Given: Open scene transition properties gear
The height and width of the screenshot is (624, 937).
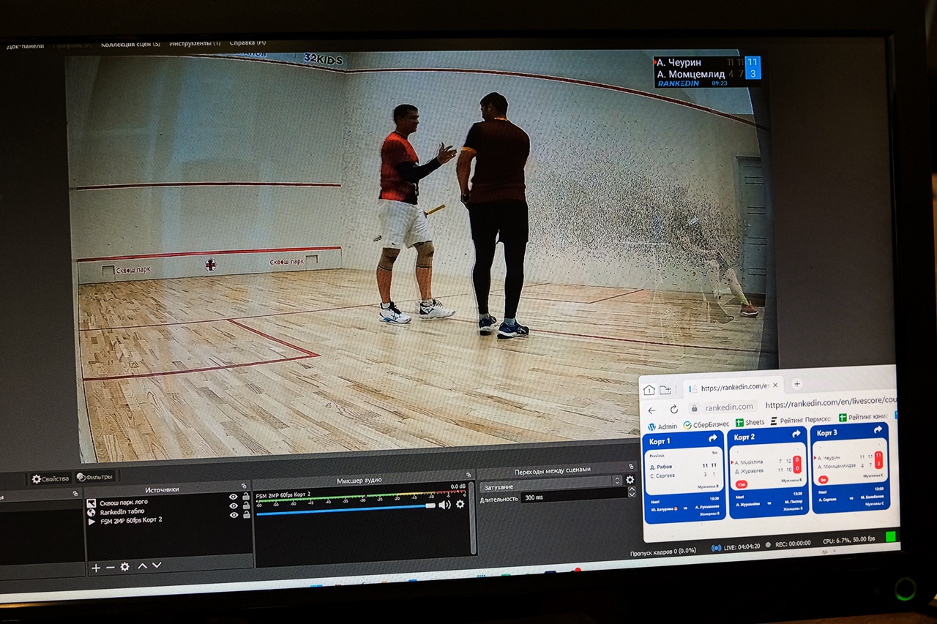Looking at the screenshot, I should point(630,480).
